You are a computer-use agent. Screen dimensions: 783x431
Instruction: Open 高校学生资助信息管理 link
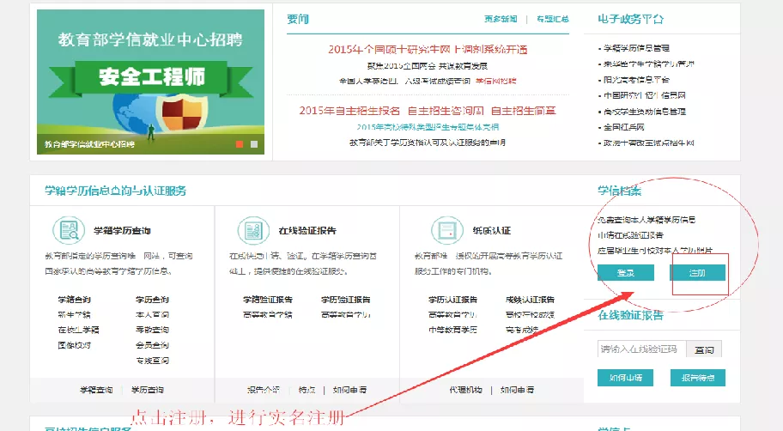pyautogui.click(x=644, y=112)
